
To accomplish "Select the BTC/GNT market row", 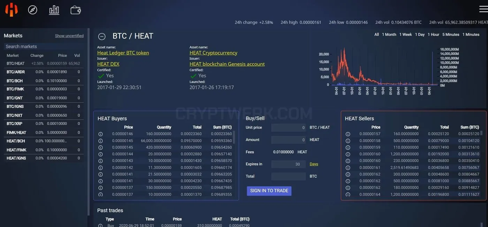I will click(x=44, y=98).
